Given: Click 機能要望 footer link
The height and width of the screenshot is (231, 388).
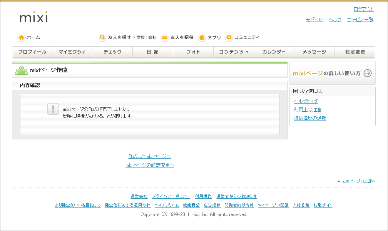Looking at the screenshot, I should [191, 205].
